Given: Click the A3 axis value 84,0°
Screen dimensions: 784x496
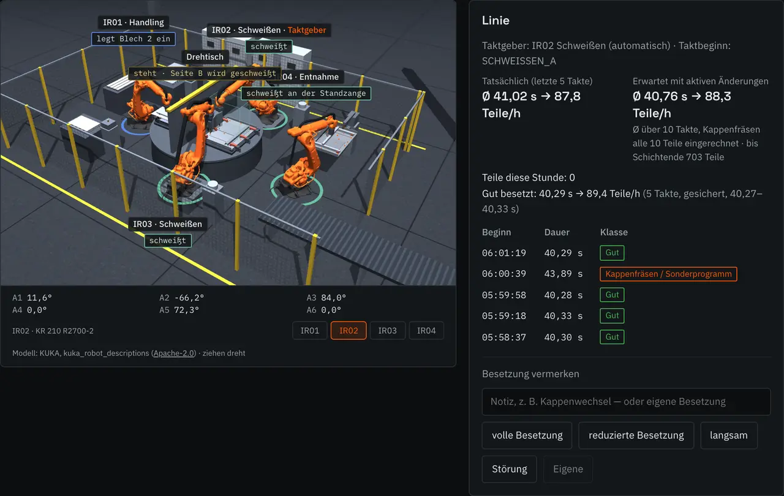Looking at the screenshot, I should click(x=334, y=298).
